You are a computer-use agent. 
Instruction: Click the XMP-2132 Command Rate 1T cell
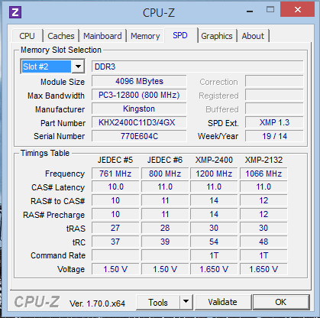coord(263,255)
